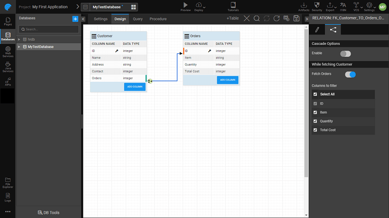Click the Artifacts download icon

click(x=304, y=6)
